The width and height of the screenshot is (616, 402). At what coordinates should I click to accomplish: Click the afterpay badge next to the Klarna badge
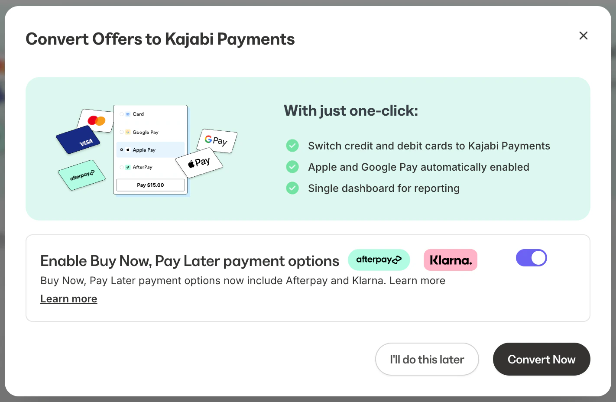(379, 259)
